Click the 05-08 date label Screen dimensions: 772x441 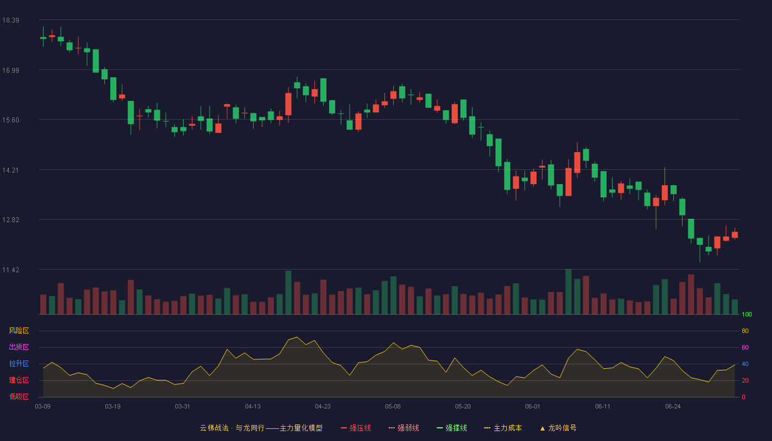point(393,406)
